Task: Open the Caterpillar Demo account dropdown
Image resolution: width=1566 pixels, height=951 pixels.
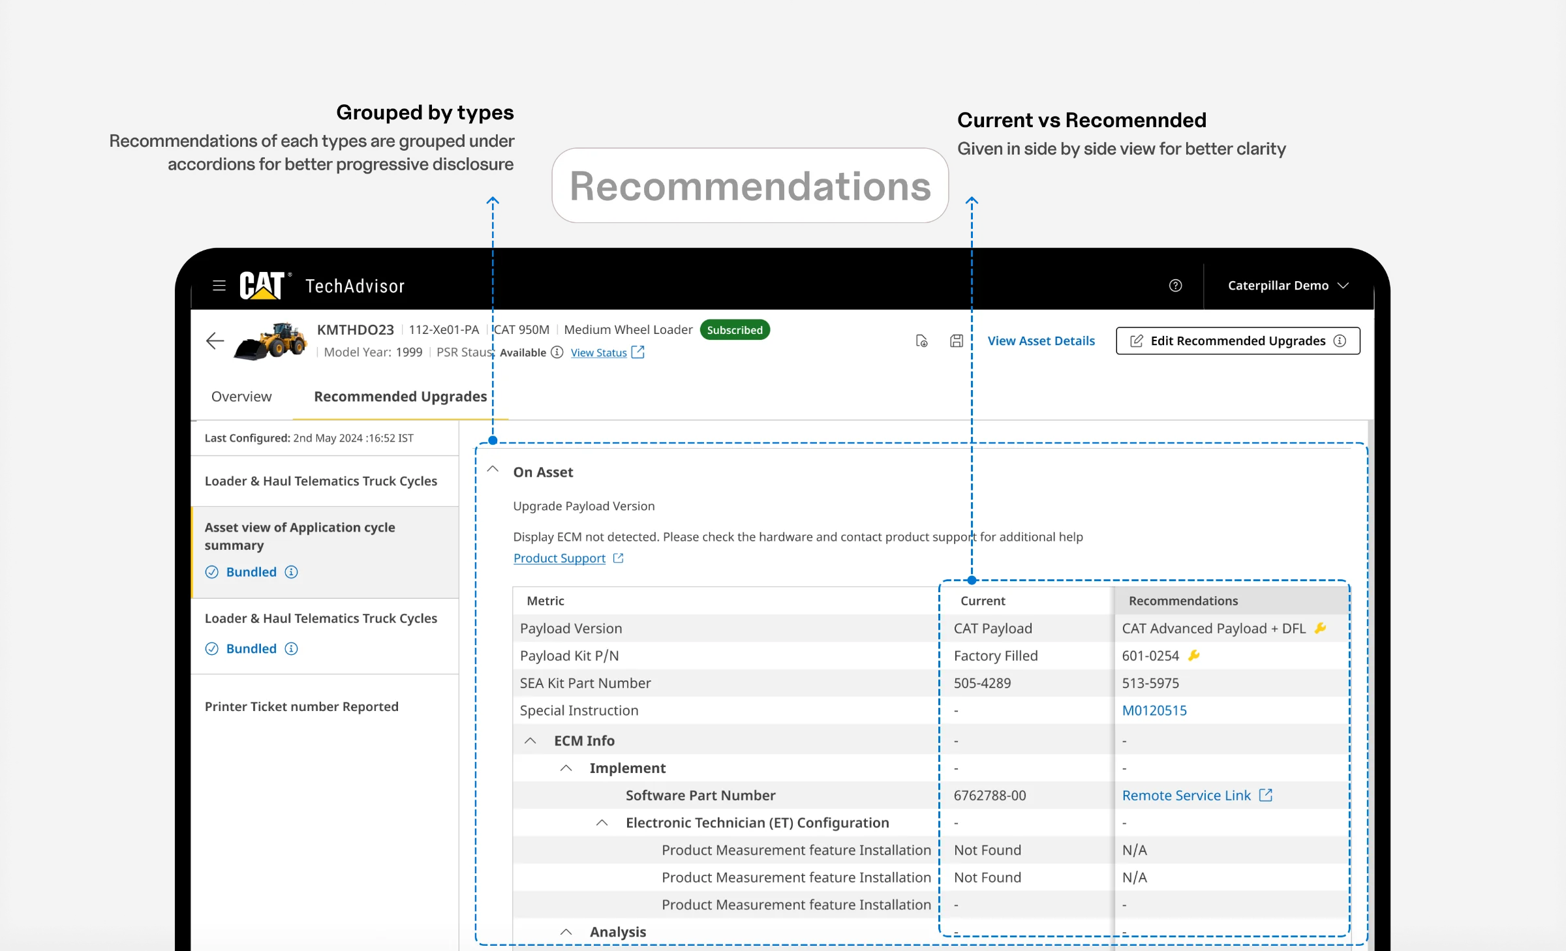Action: click(x=1288, y=286)
